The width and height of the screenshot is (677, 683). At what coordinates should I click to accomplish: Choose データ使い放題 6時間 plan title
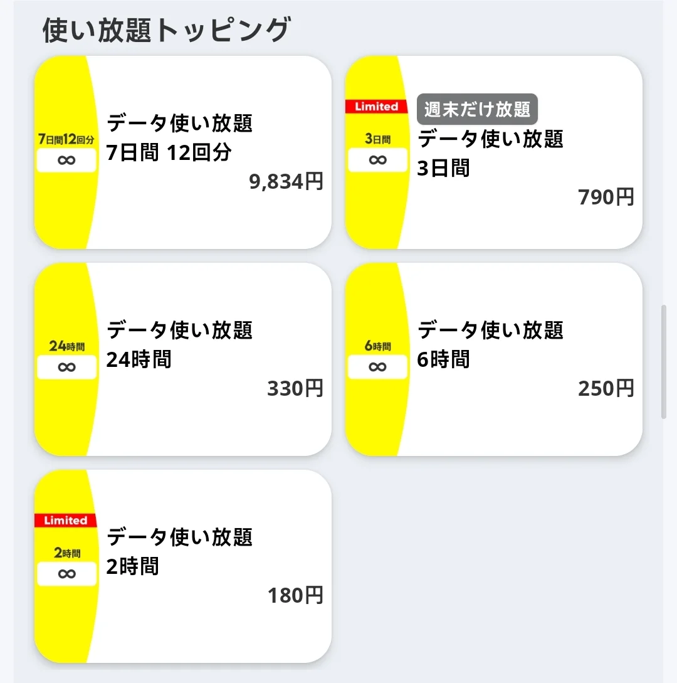(x=490, y=344)
